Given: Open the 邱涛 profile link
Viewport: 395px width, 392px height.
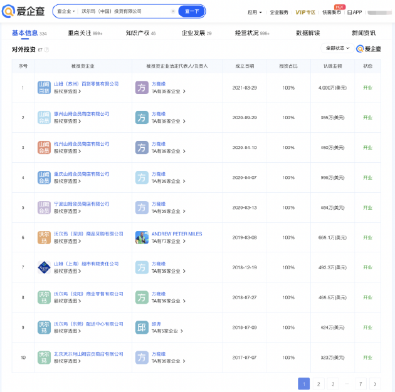Looking at the screenshot, I should coord(156,324).
